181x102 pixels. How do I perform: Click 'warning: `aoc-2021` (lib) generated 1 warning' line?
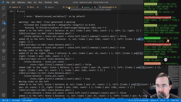[47, 22]
